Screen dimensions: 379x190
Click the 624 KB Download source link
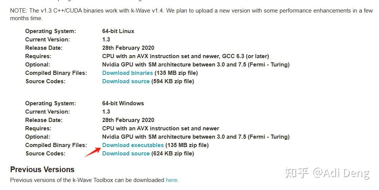pos(126,154)
